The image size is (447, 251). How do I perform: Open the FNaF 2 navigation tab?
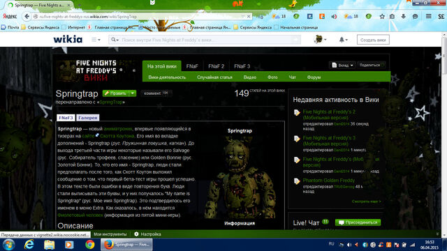[216, 66]
